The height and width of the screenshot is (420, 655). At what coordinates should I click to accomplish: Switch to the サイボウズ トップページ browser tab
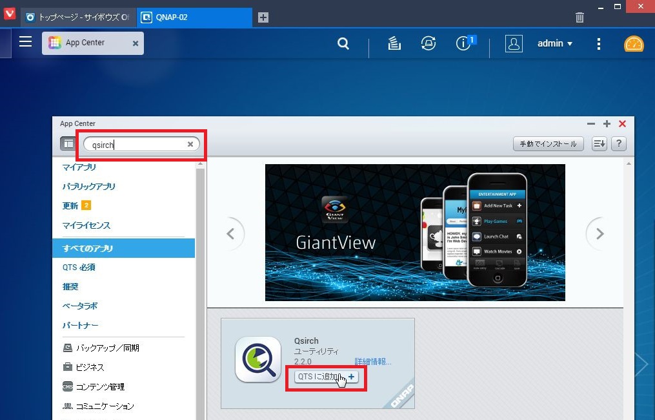pyautogui.click(x=79, y=17)
